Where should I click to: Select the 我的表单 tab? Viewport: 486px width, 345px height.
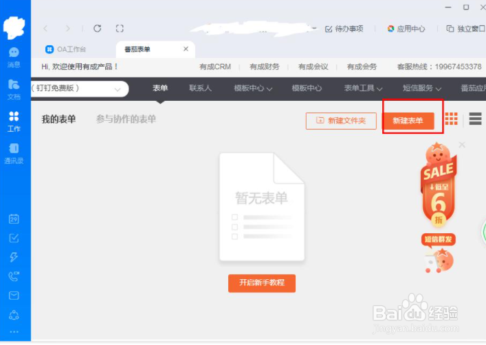pos(58,119)
